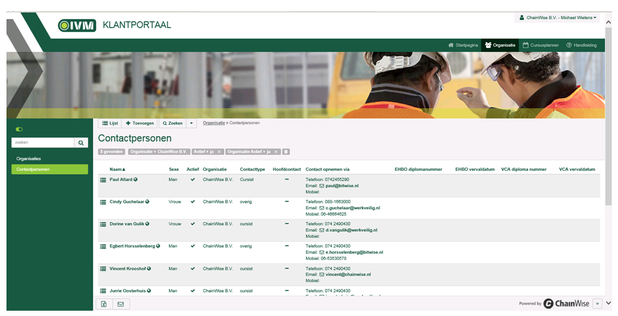Click globe icon next to Egbert Horsselenberg

tap(158, 246)
